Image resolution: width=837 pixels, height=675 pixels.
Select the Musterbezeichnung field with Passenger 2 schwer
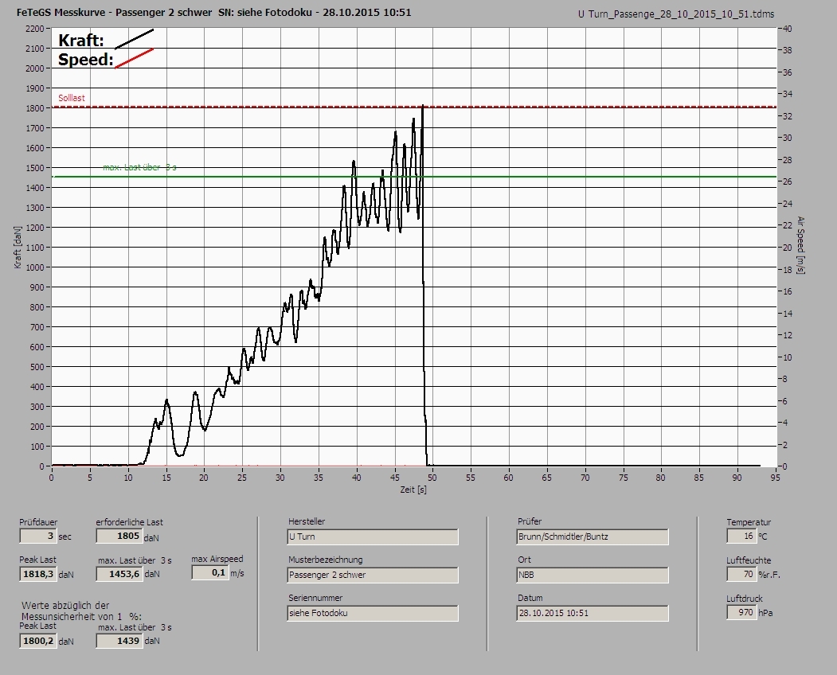[373, 576]
